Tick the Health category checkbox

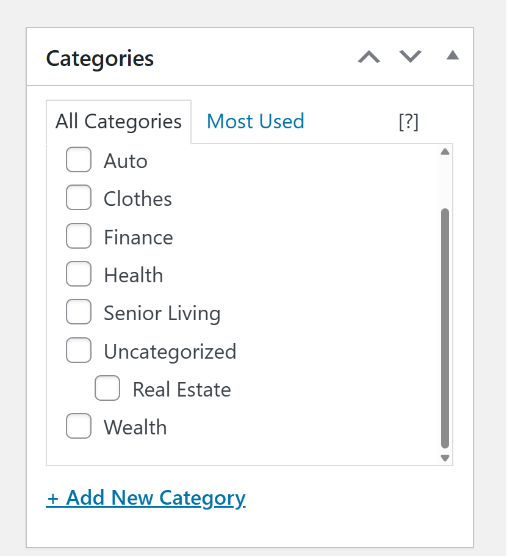pos(79,274)
